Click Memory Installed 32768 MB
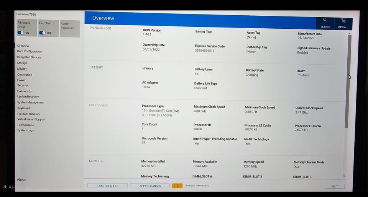The height and width of the screenshot is (197, 368). pos(148,166)
